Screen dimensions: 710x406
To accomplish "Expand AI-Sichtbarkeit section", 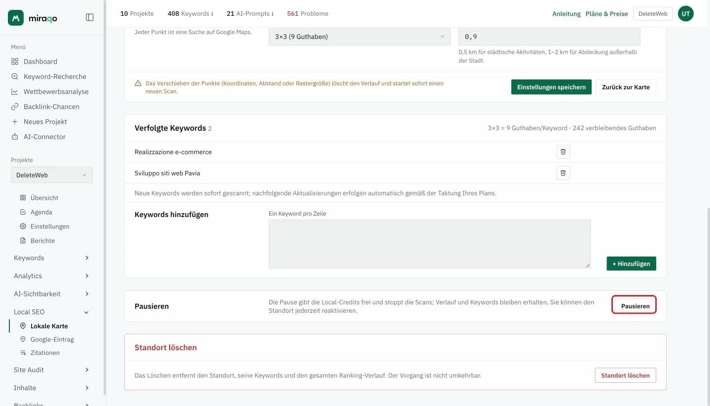I will pos(52,294).
